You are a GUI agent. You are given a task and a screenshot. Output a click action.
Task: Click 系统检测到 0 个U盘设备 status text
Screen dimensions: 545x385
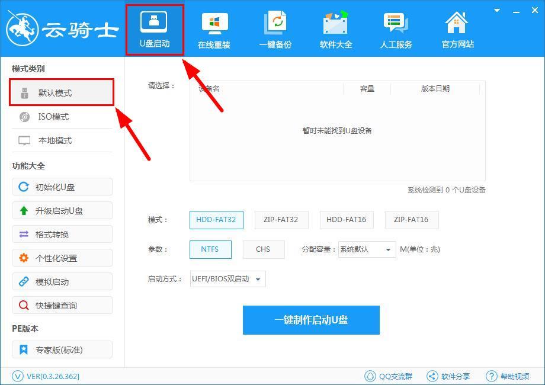tap(446, 190)
